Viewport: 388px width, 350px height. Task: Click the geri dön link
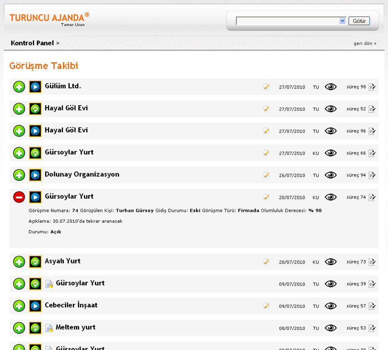(365, 44)
